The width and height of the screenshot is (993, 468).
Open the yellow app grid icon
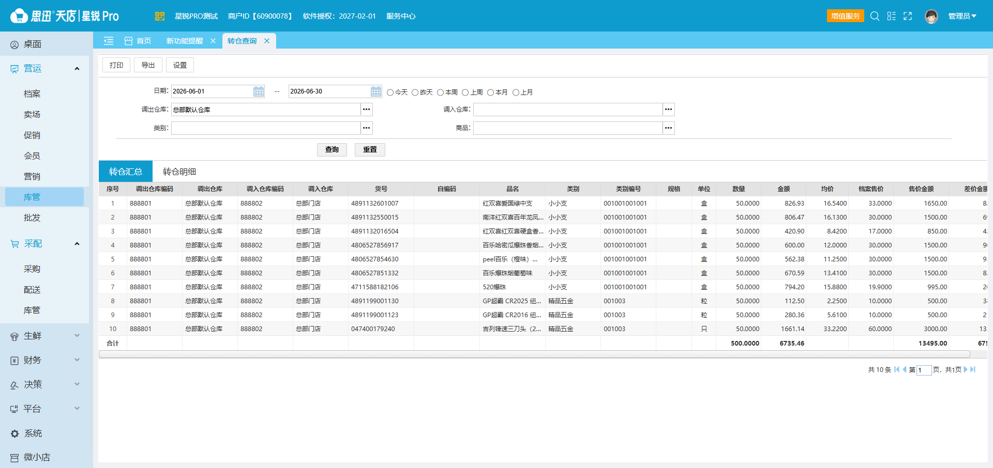coord(159,16)
